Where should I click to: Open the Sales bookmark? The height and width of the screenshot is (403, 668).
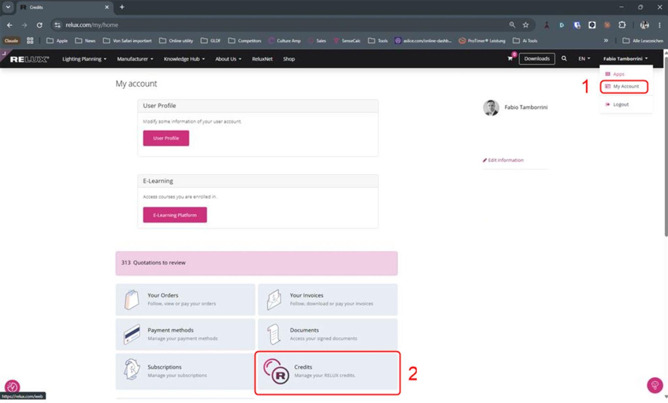(317, 41)
